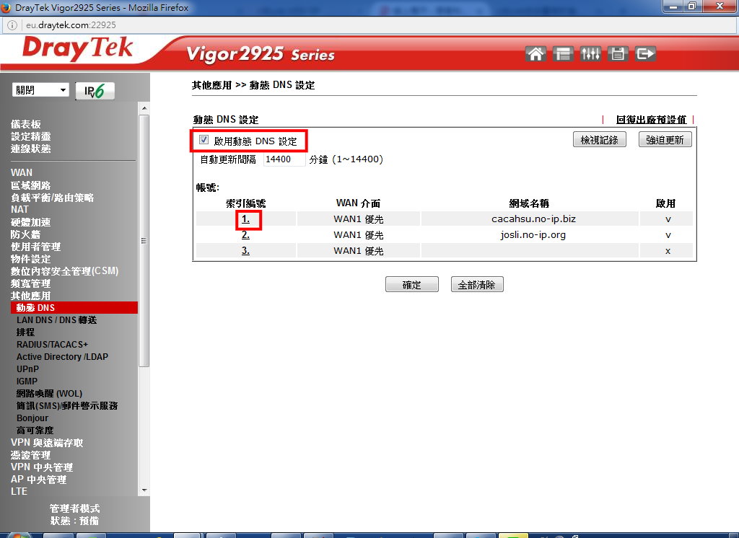
Task: Click the 檢視記錄 button
Action: [599, 140]
